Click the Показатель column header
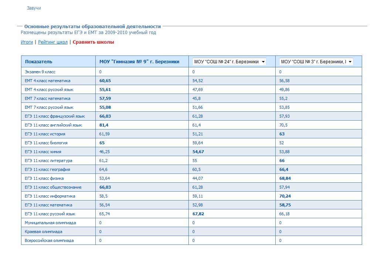 (39, 62)
